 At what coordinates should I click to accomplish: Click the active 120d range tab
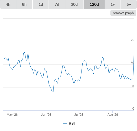click(x=94, y=4)
